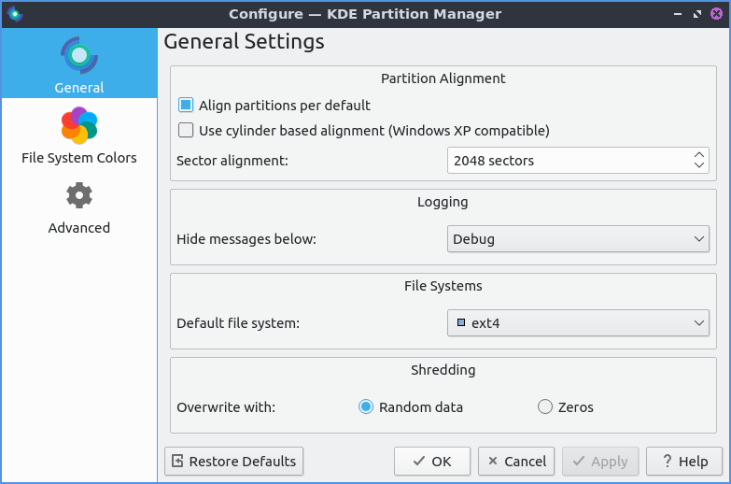This screenshot has height=484, width=731.
Task: Select Zeros overwrite option
Action: pyautogui.click(x=545, y=407)
